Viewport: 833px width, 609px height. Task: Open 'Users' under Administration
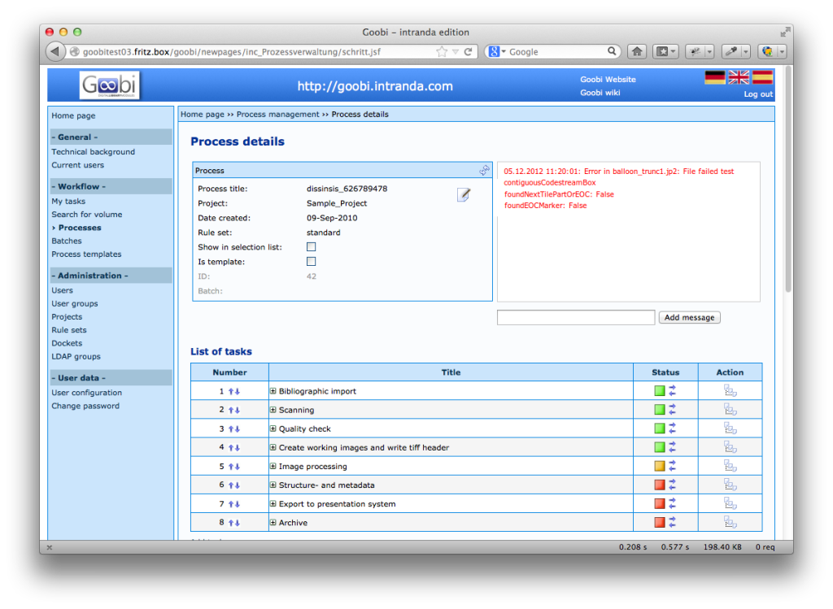click(62, 290)
